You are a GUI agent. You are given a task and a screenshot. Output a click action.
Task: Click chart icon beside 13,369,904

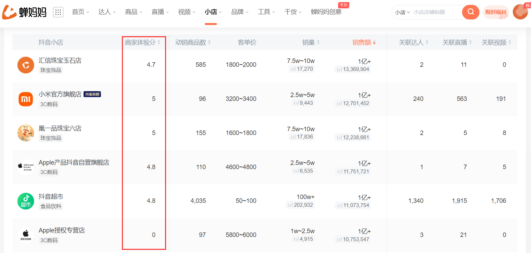coord(339,69)
